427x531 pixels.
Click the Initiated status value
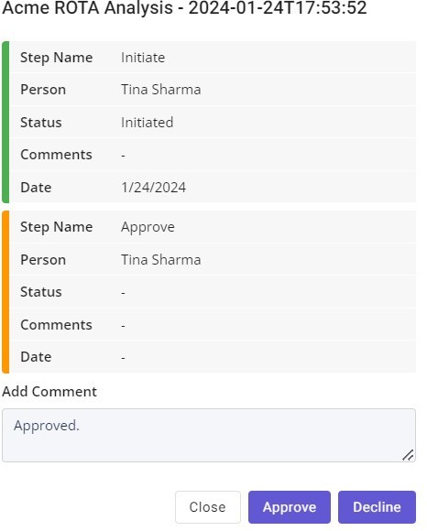[x=148, y=123]
